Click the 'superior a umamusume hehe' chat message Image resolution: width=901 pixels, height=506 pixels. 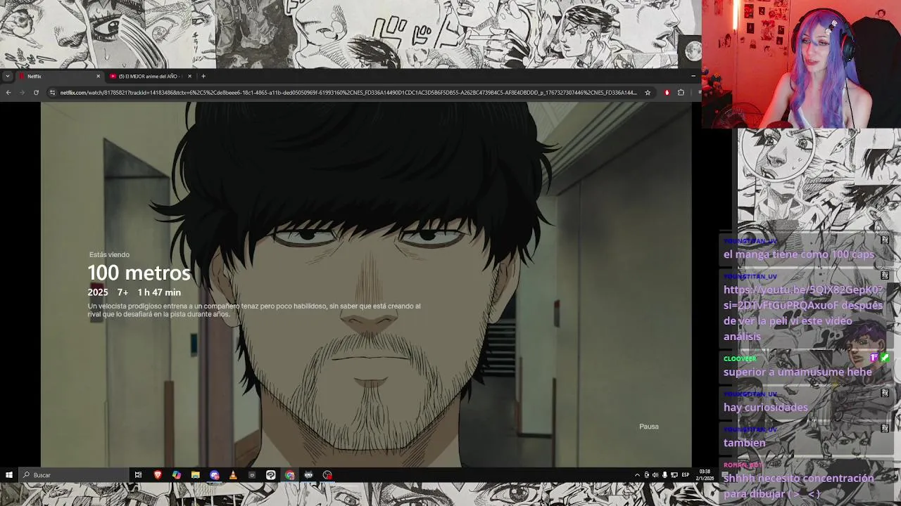798,372
